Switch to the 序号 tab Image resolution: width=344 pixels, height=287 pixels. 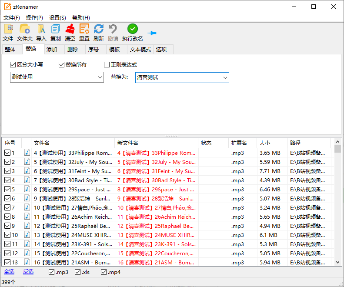[x=94, y=49]
